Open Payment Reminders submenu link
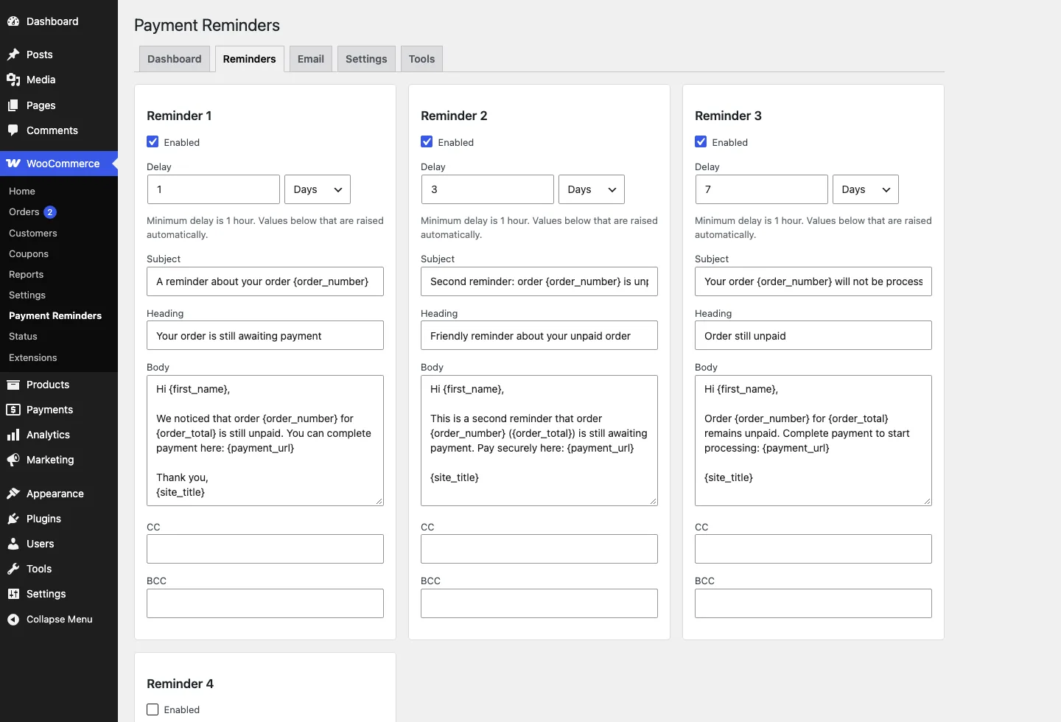The width and height of the screenshot is (1061, 722). click(x=55, y=315)
